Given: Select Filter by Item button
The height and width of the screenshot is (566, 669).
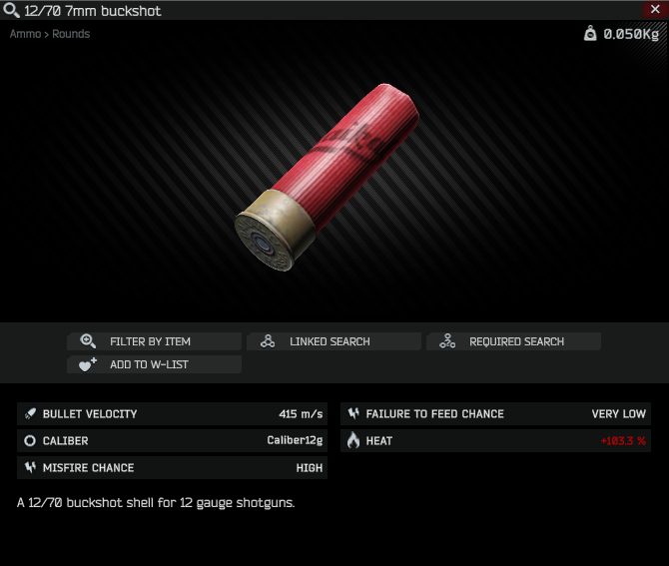Looking at the screenshot, I should [x=154, y=341].
